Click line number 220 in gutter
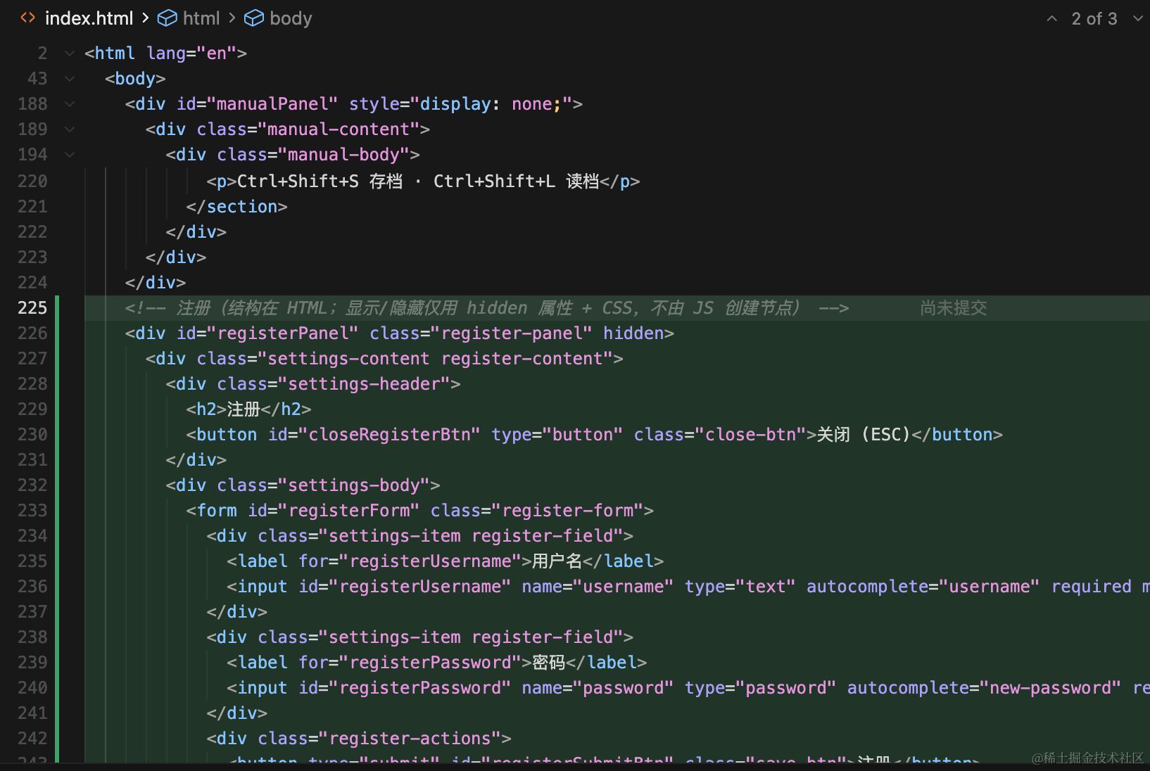Screen dimensions: 1150x771 click(x=32, y=181)
